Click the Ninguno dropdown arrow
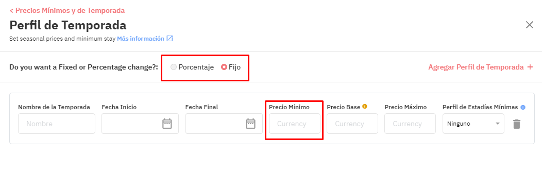The image size is (542, 191). 497,124
